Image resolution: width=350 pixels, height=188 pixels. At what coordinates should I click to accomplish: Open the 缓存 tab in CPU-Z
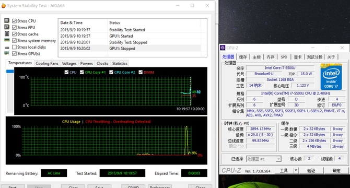pos(243,57)
